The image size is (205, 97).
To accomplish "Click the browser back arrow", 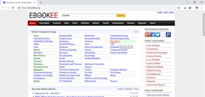I will (3, 8).
